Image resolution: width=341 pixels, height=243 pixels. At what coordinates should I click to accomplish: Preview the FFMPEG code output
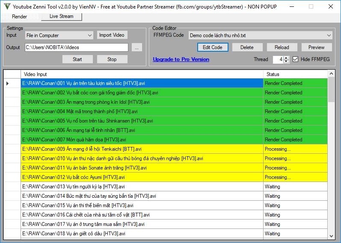317,47
